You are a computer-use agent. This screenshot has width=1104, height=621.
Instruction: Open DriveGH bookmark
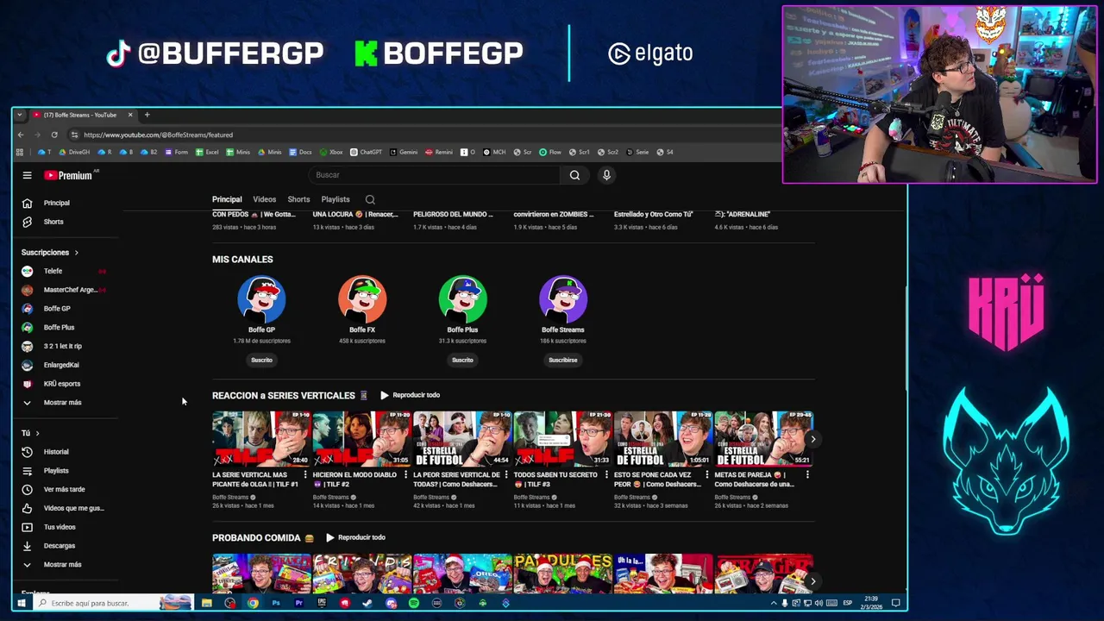[75, 152]
